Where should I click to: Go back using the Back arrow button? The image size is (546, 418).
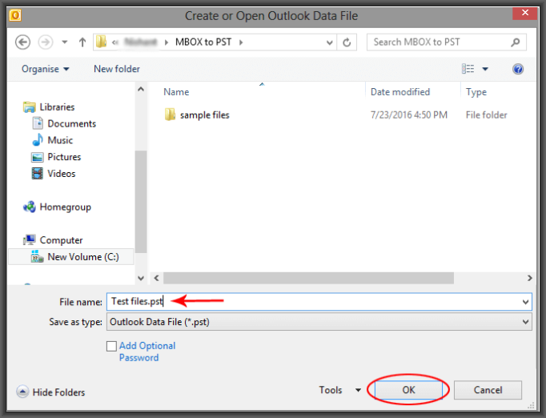[x=22, y=42]
